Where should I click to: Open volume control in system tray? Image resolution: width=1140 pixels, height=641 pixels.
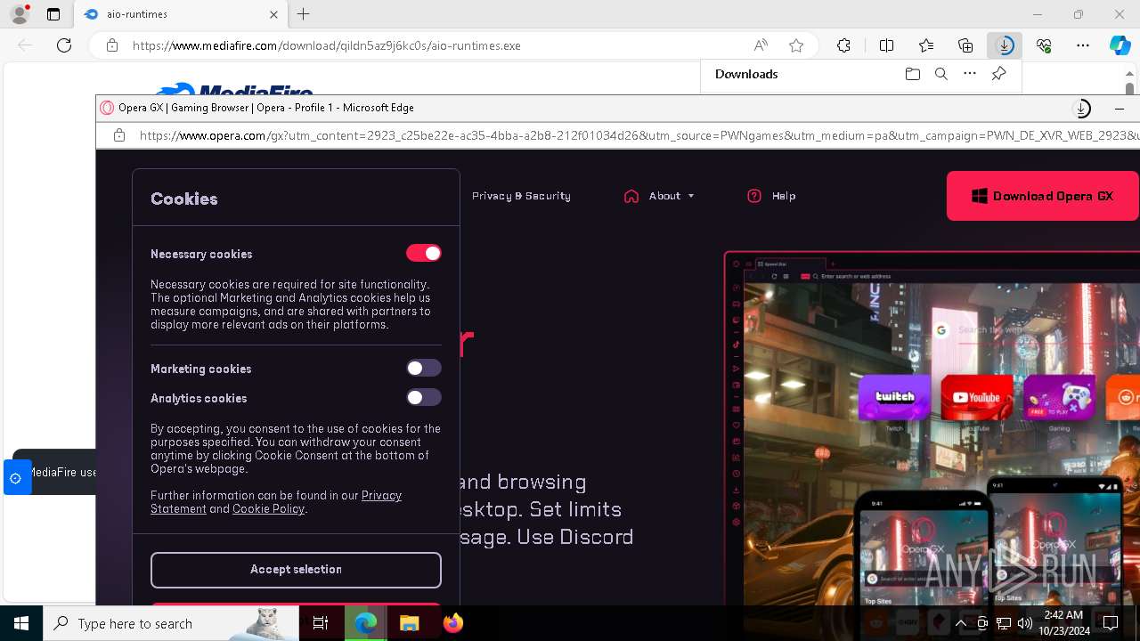(1024, 623)
